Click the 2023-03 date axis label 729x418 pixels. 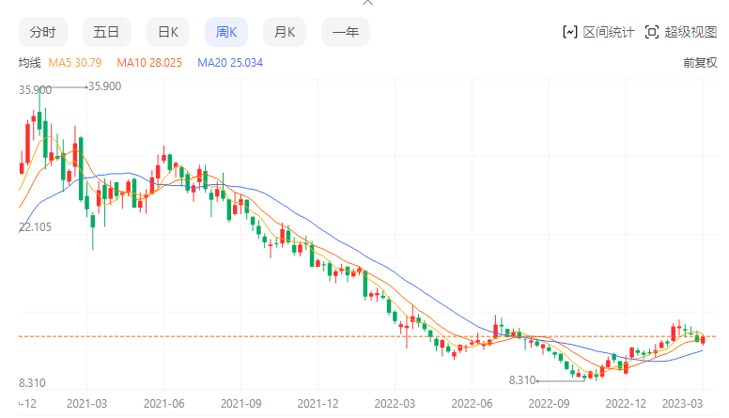pos(683,404)
